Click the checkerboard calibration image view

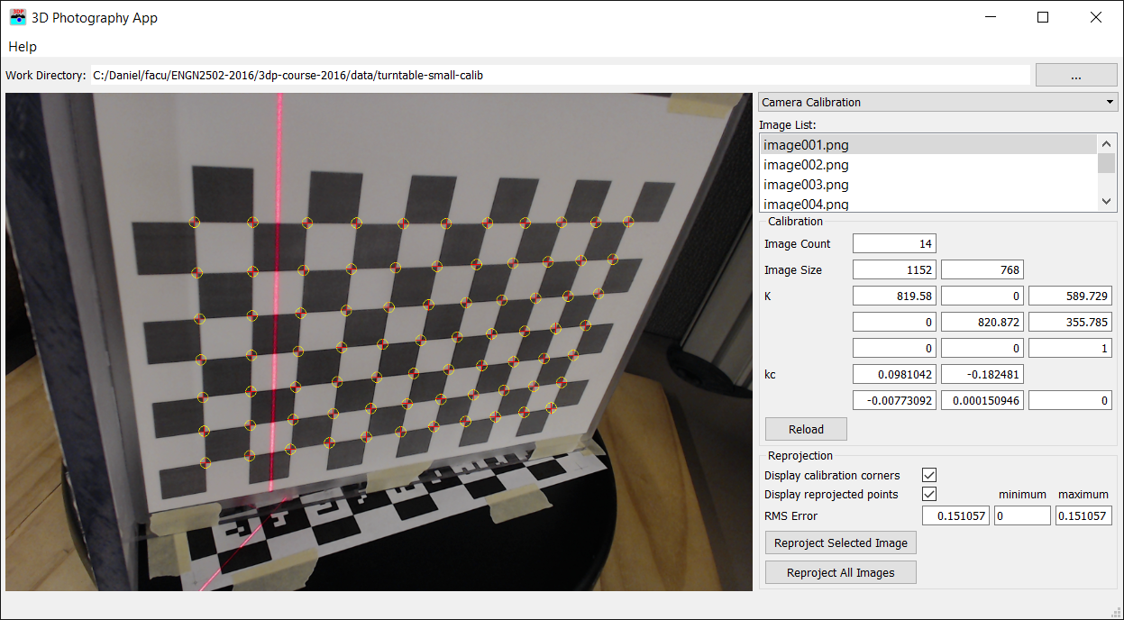(379, 342)
